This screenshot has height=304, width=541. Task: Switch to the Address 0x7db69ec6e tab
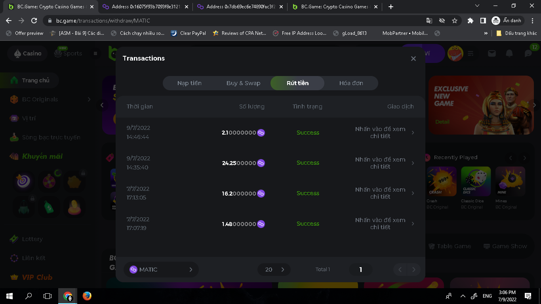pyautogui.click(x=240, y=7)
